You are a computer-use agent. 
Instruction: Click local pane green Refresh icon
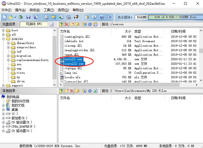[x=96, y=91]
